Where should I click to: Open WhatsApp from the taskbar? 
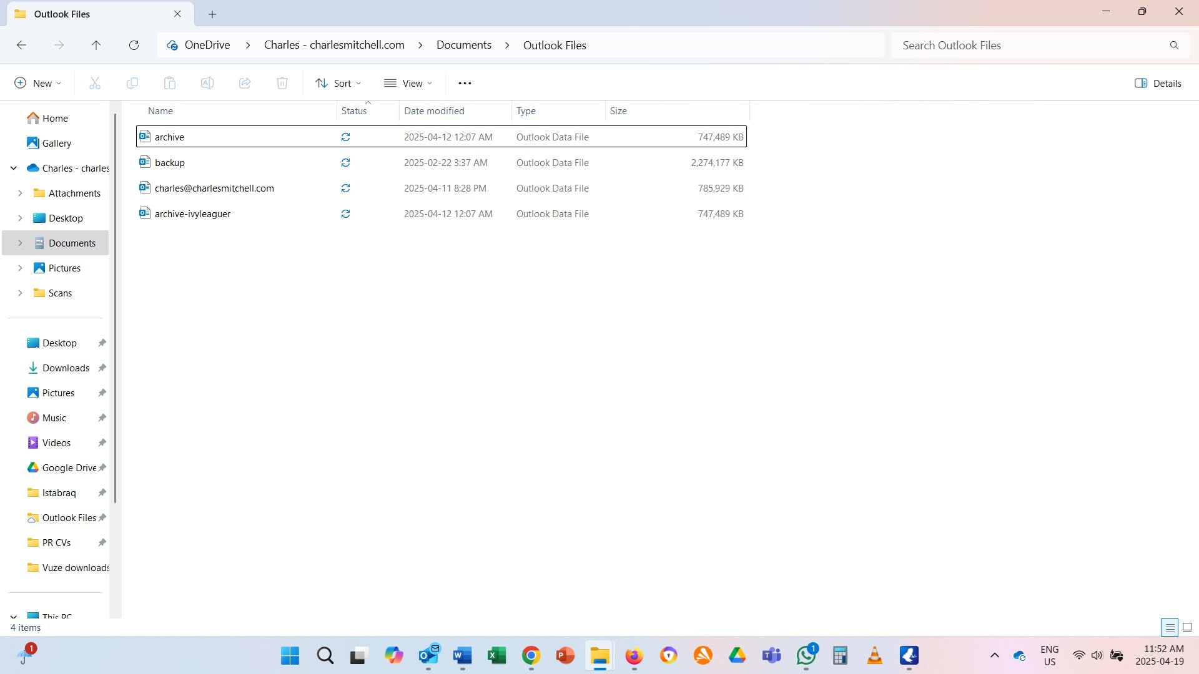806,655
